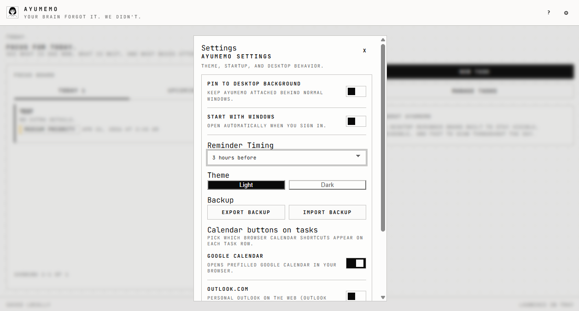The image size is (579, 311).
Task: Toggle the Outlook.com calendar switch
Action: (356, 296)
